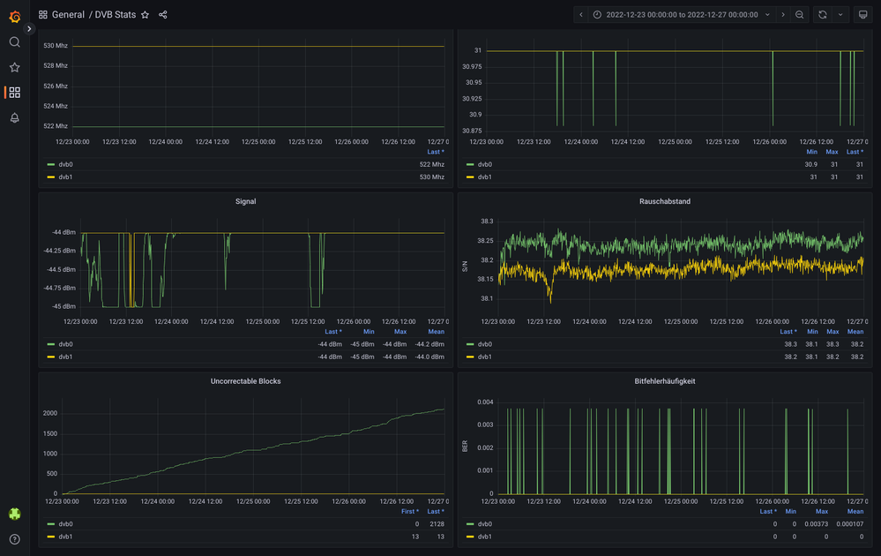Open the Bitfehlerhäufigkeit panel title menu
The height and width of the screenshot is (556, 881).
pos(664,381)
